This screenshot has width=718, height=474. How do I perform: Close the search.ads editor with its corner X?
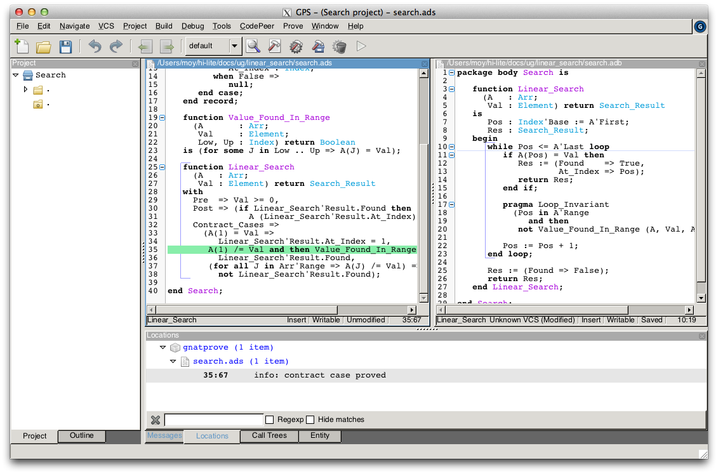[x=425, y=64]
